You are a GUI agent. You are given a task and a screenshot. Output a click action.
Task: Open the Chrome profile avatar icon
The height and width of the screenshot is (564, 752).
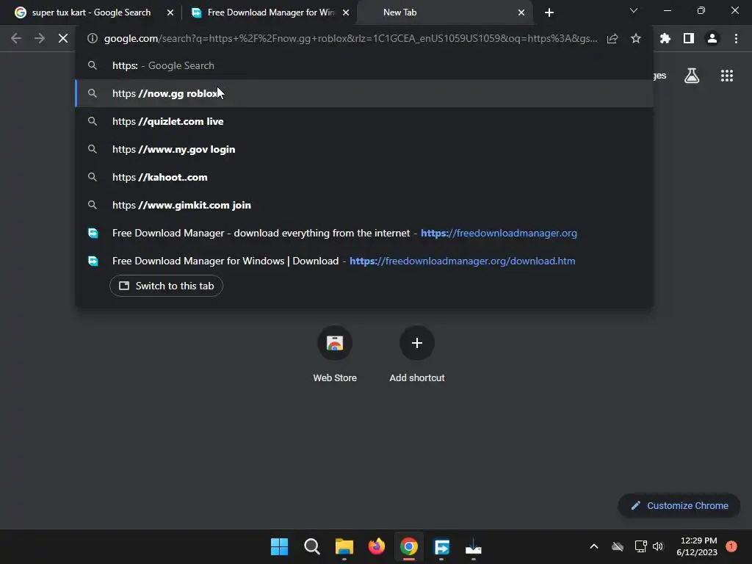tap(712, 38)
